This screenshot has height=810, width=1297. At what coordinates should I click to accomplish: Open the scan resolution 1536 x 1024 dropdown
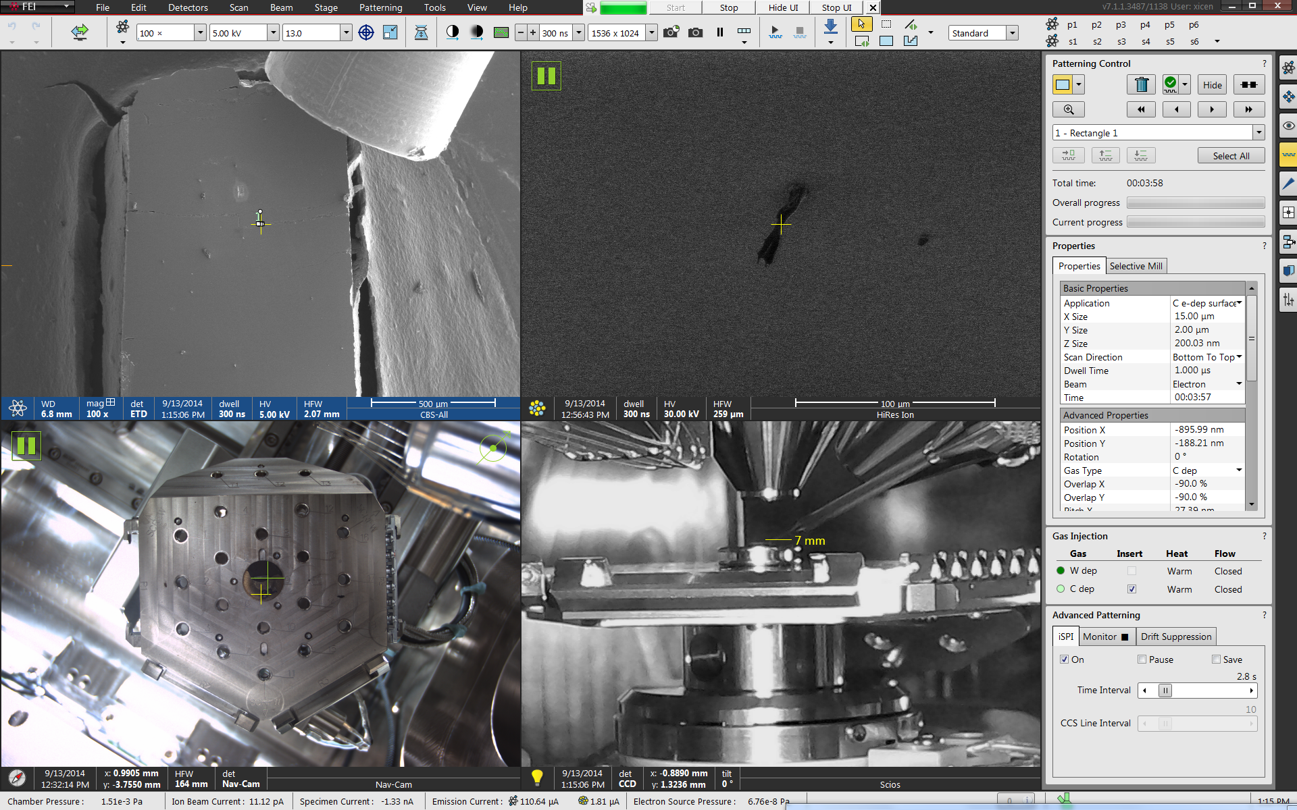click(x=651, y=32)
